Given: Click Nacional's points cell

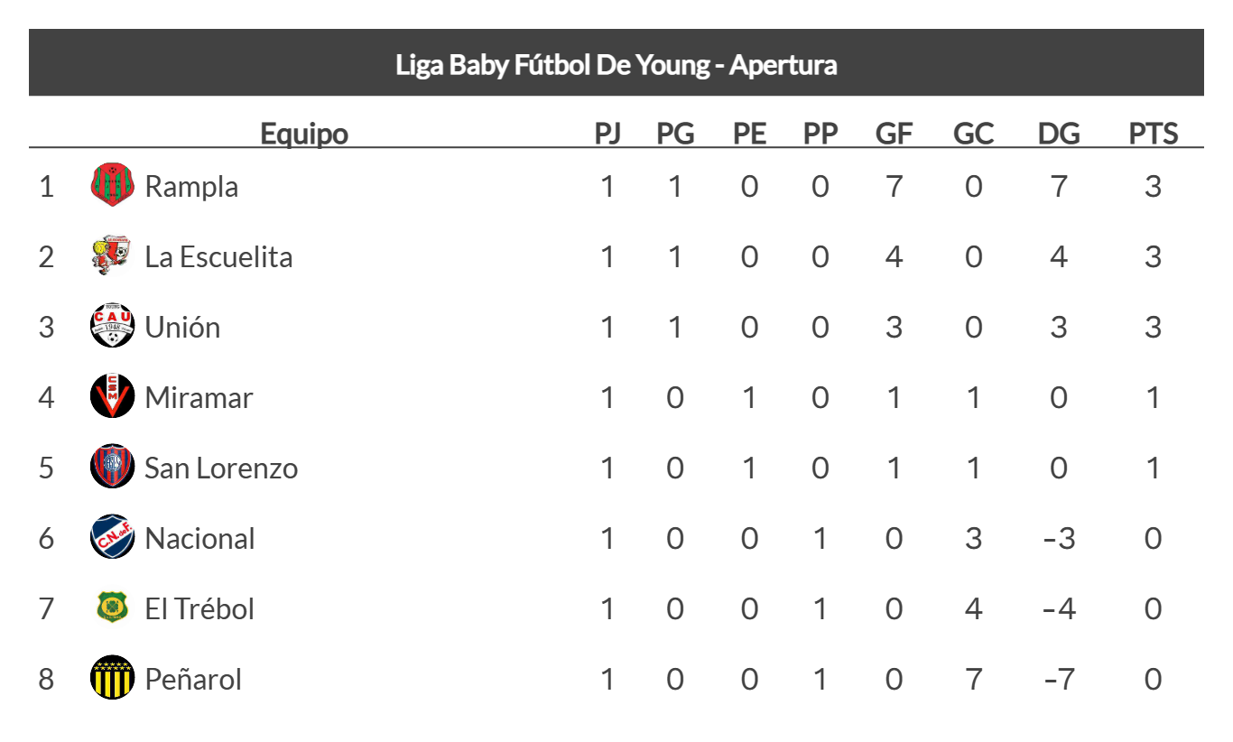Looking at the screenshot, I should tap(1153, 539).
